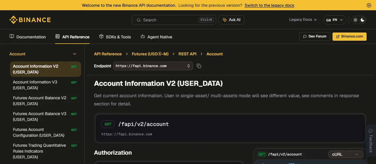376x164 pixels.
Task: Click the search input field
Action: click(174, 20)
